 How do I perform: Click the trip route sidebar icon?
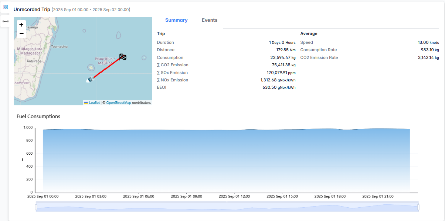coord(6,21)
